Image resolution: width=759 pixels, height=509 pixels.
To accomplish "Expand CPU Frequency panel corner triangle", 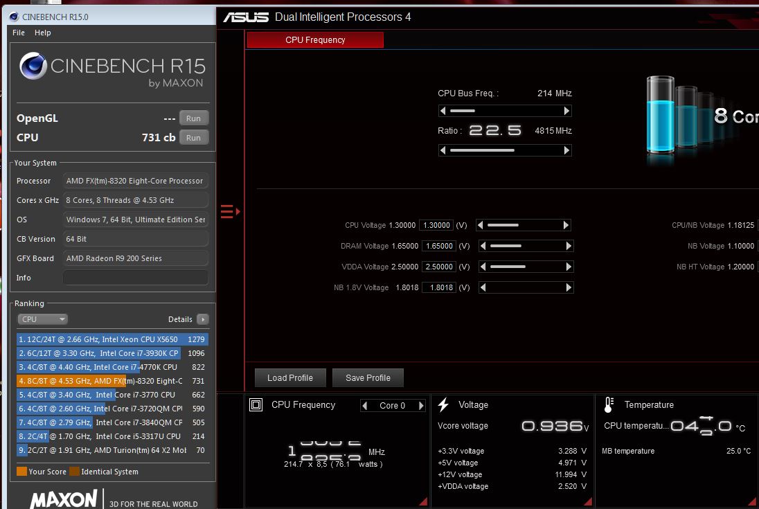I will [x=423, y=501].
